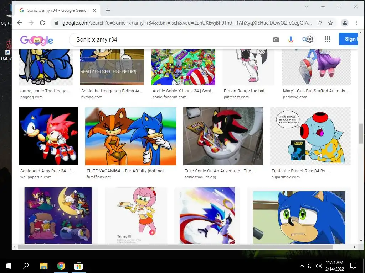Screen dimensions: 365x273
Task: Open the Google apps grid
Action: click(x=328, y=39)
